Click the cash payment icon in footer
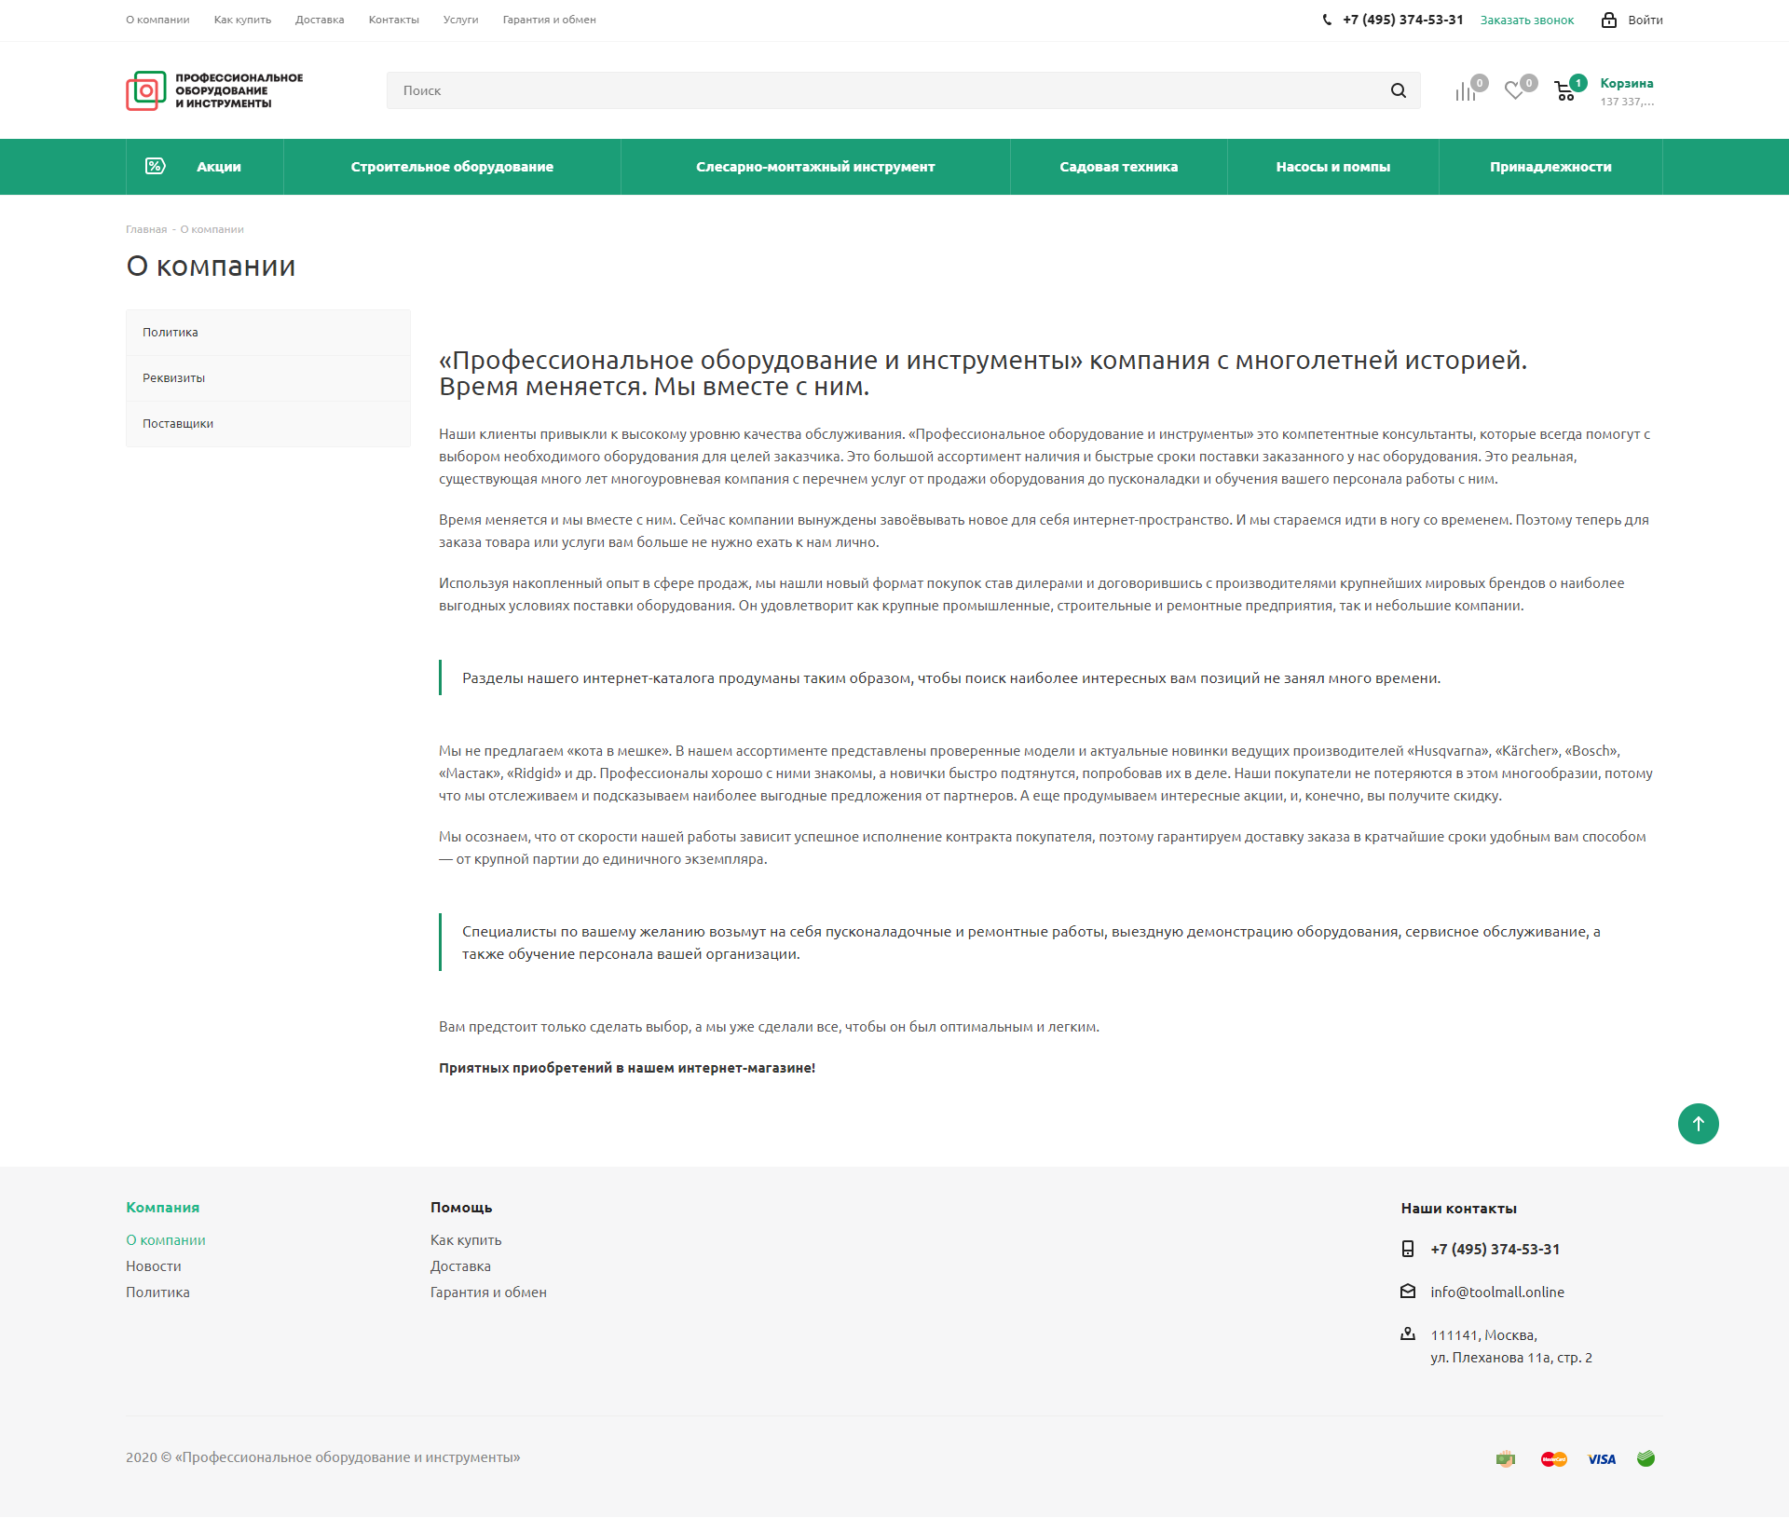This screenshot has width=1789, height=1518. tap(1506, 1459)
